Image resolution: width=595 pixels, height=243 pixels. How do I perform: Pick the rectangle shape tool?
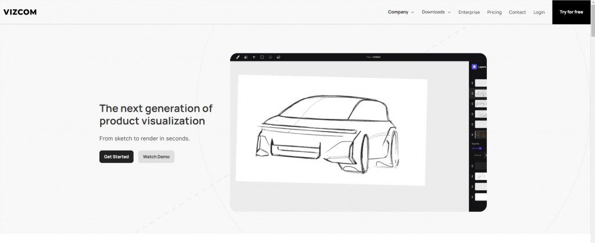[262, 57]
